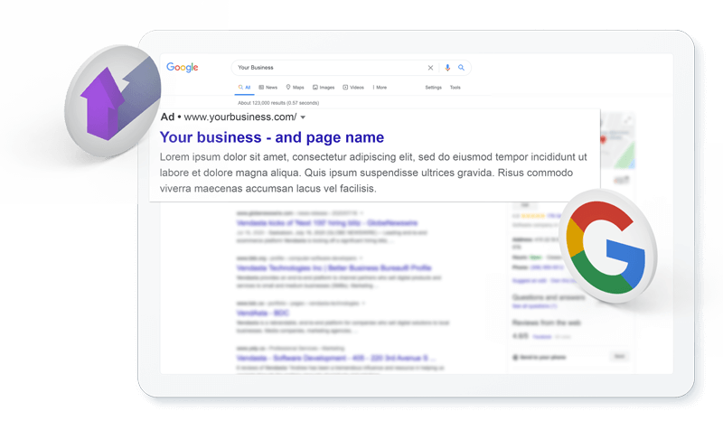Viewport: 723px width, 421px height.
Task: Open 'Your business - and page name' link
Action: pos(272,137)
